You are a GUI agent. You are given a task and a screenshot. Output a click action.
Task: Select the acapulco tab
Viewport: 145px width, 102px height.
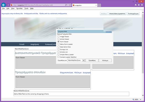(85, 5)
